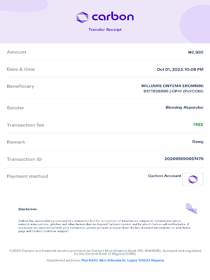Viewport: 210px width, 280px height.
Task: Select transaction ID 202695990657479
Action: pyautogui.click(x=184, y=159)
